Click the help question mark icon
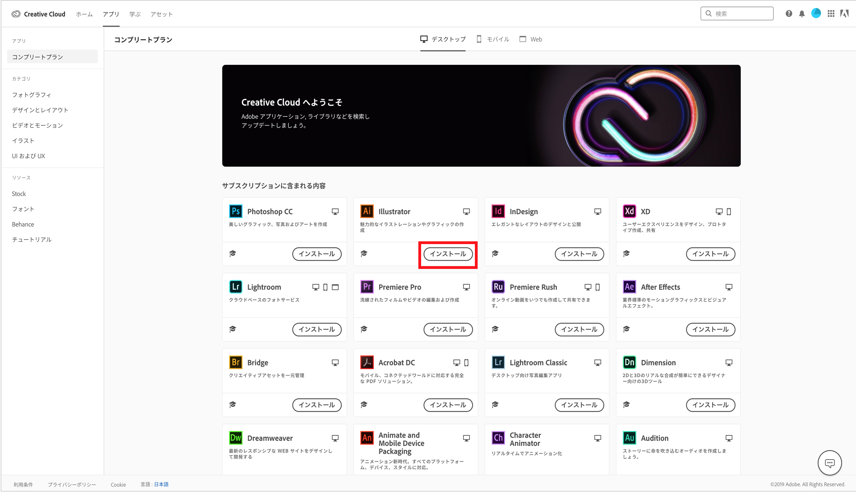This screenshot has height=493, width=856. (789, 13)
